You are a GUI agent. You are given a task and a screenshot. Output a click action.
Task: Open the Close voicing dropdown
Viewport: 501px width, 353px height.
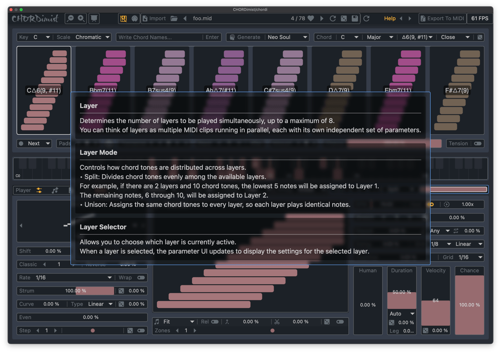point(455,37)
